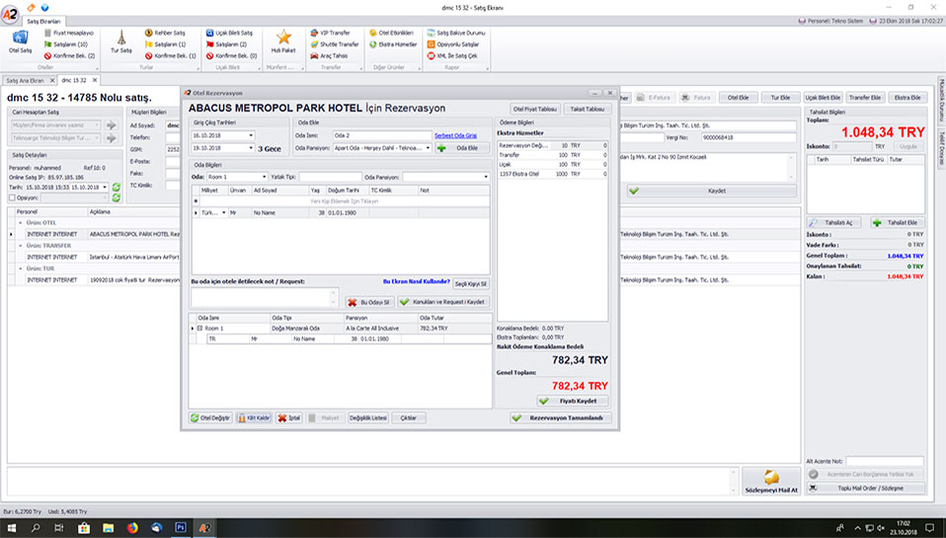The image size is (946, 538).
Task: Open File Explorer from the taskbar
Action: (108, 528)
